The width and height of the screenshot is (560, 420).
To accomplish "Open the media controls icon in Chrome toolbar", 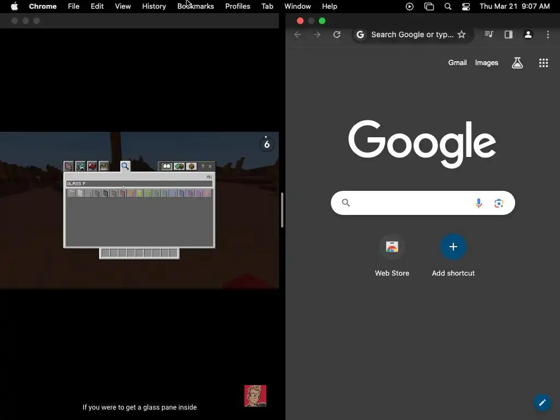I will (x=489, y=34).
